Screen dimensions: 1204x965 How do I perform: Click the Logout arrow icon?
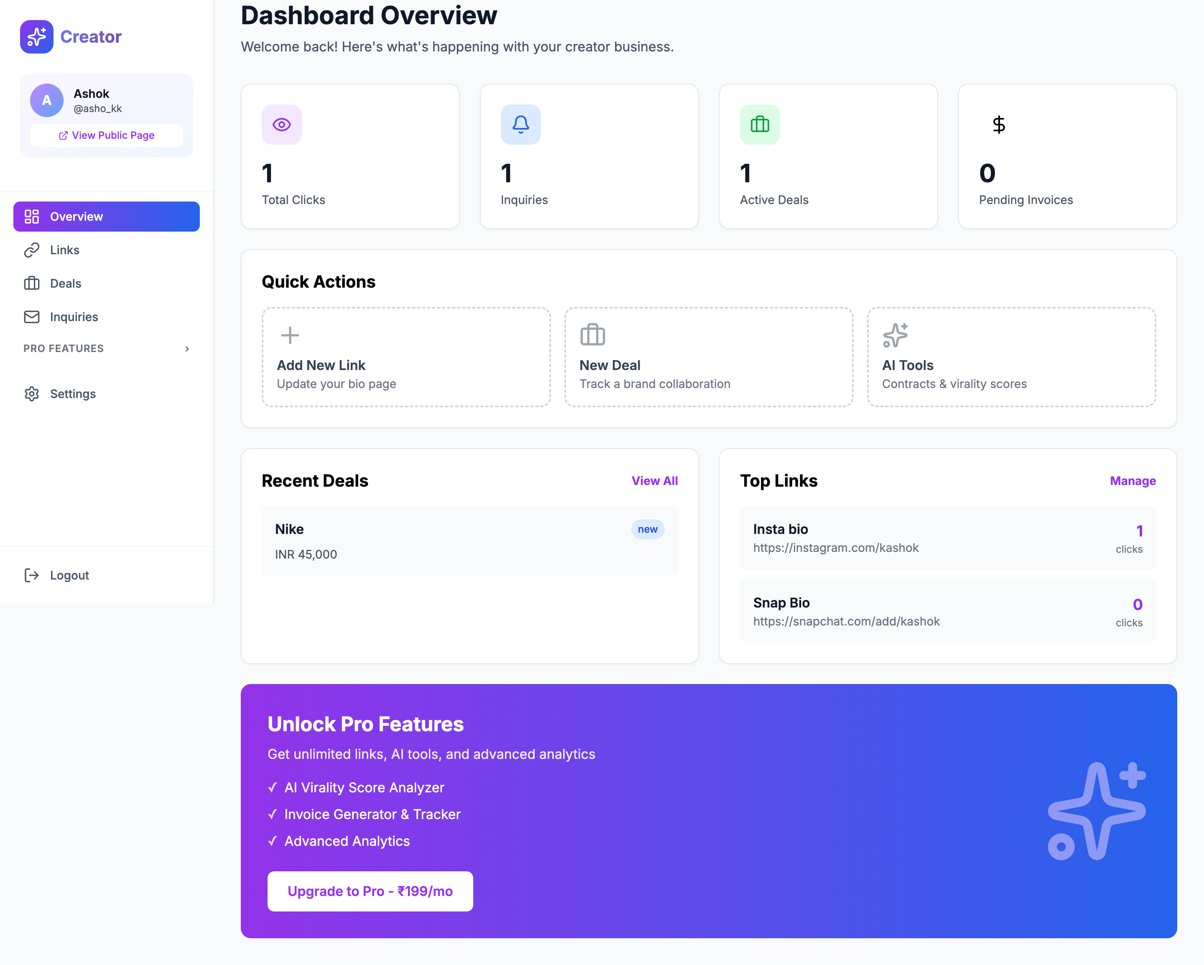[x=32, y=574]
